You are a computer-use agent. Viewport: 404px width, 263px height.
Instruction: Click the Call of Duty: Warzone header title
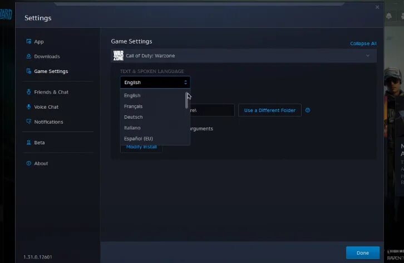150,56
